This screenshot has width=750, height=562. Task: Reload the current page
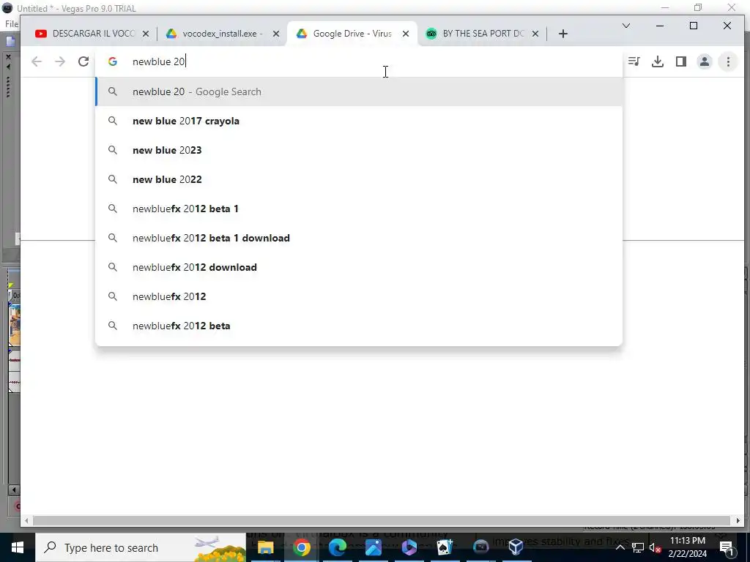tap(83, 61)
